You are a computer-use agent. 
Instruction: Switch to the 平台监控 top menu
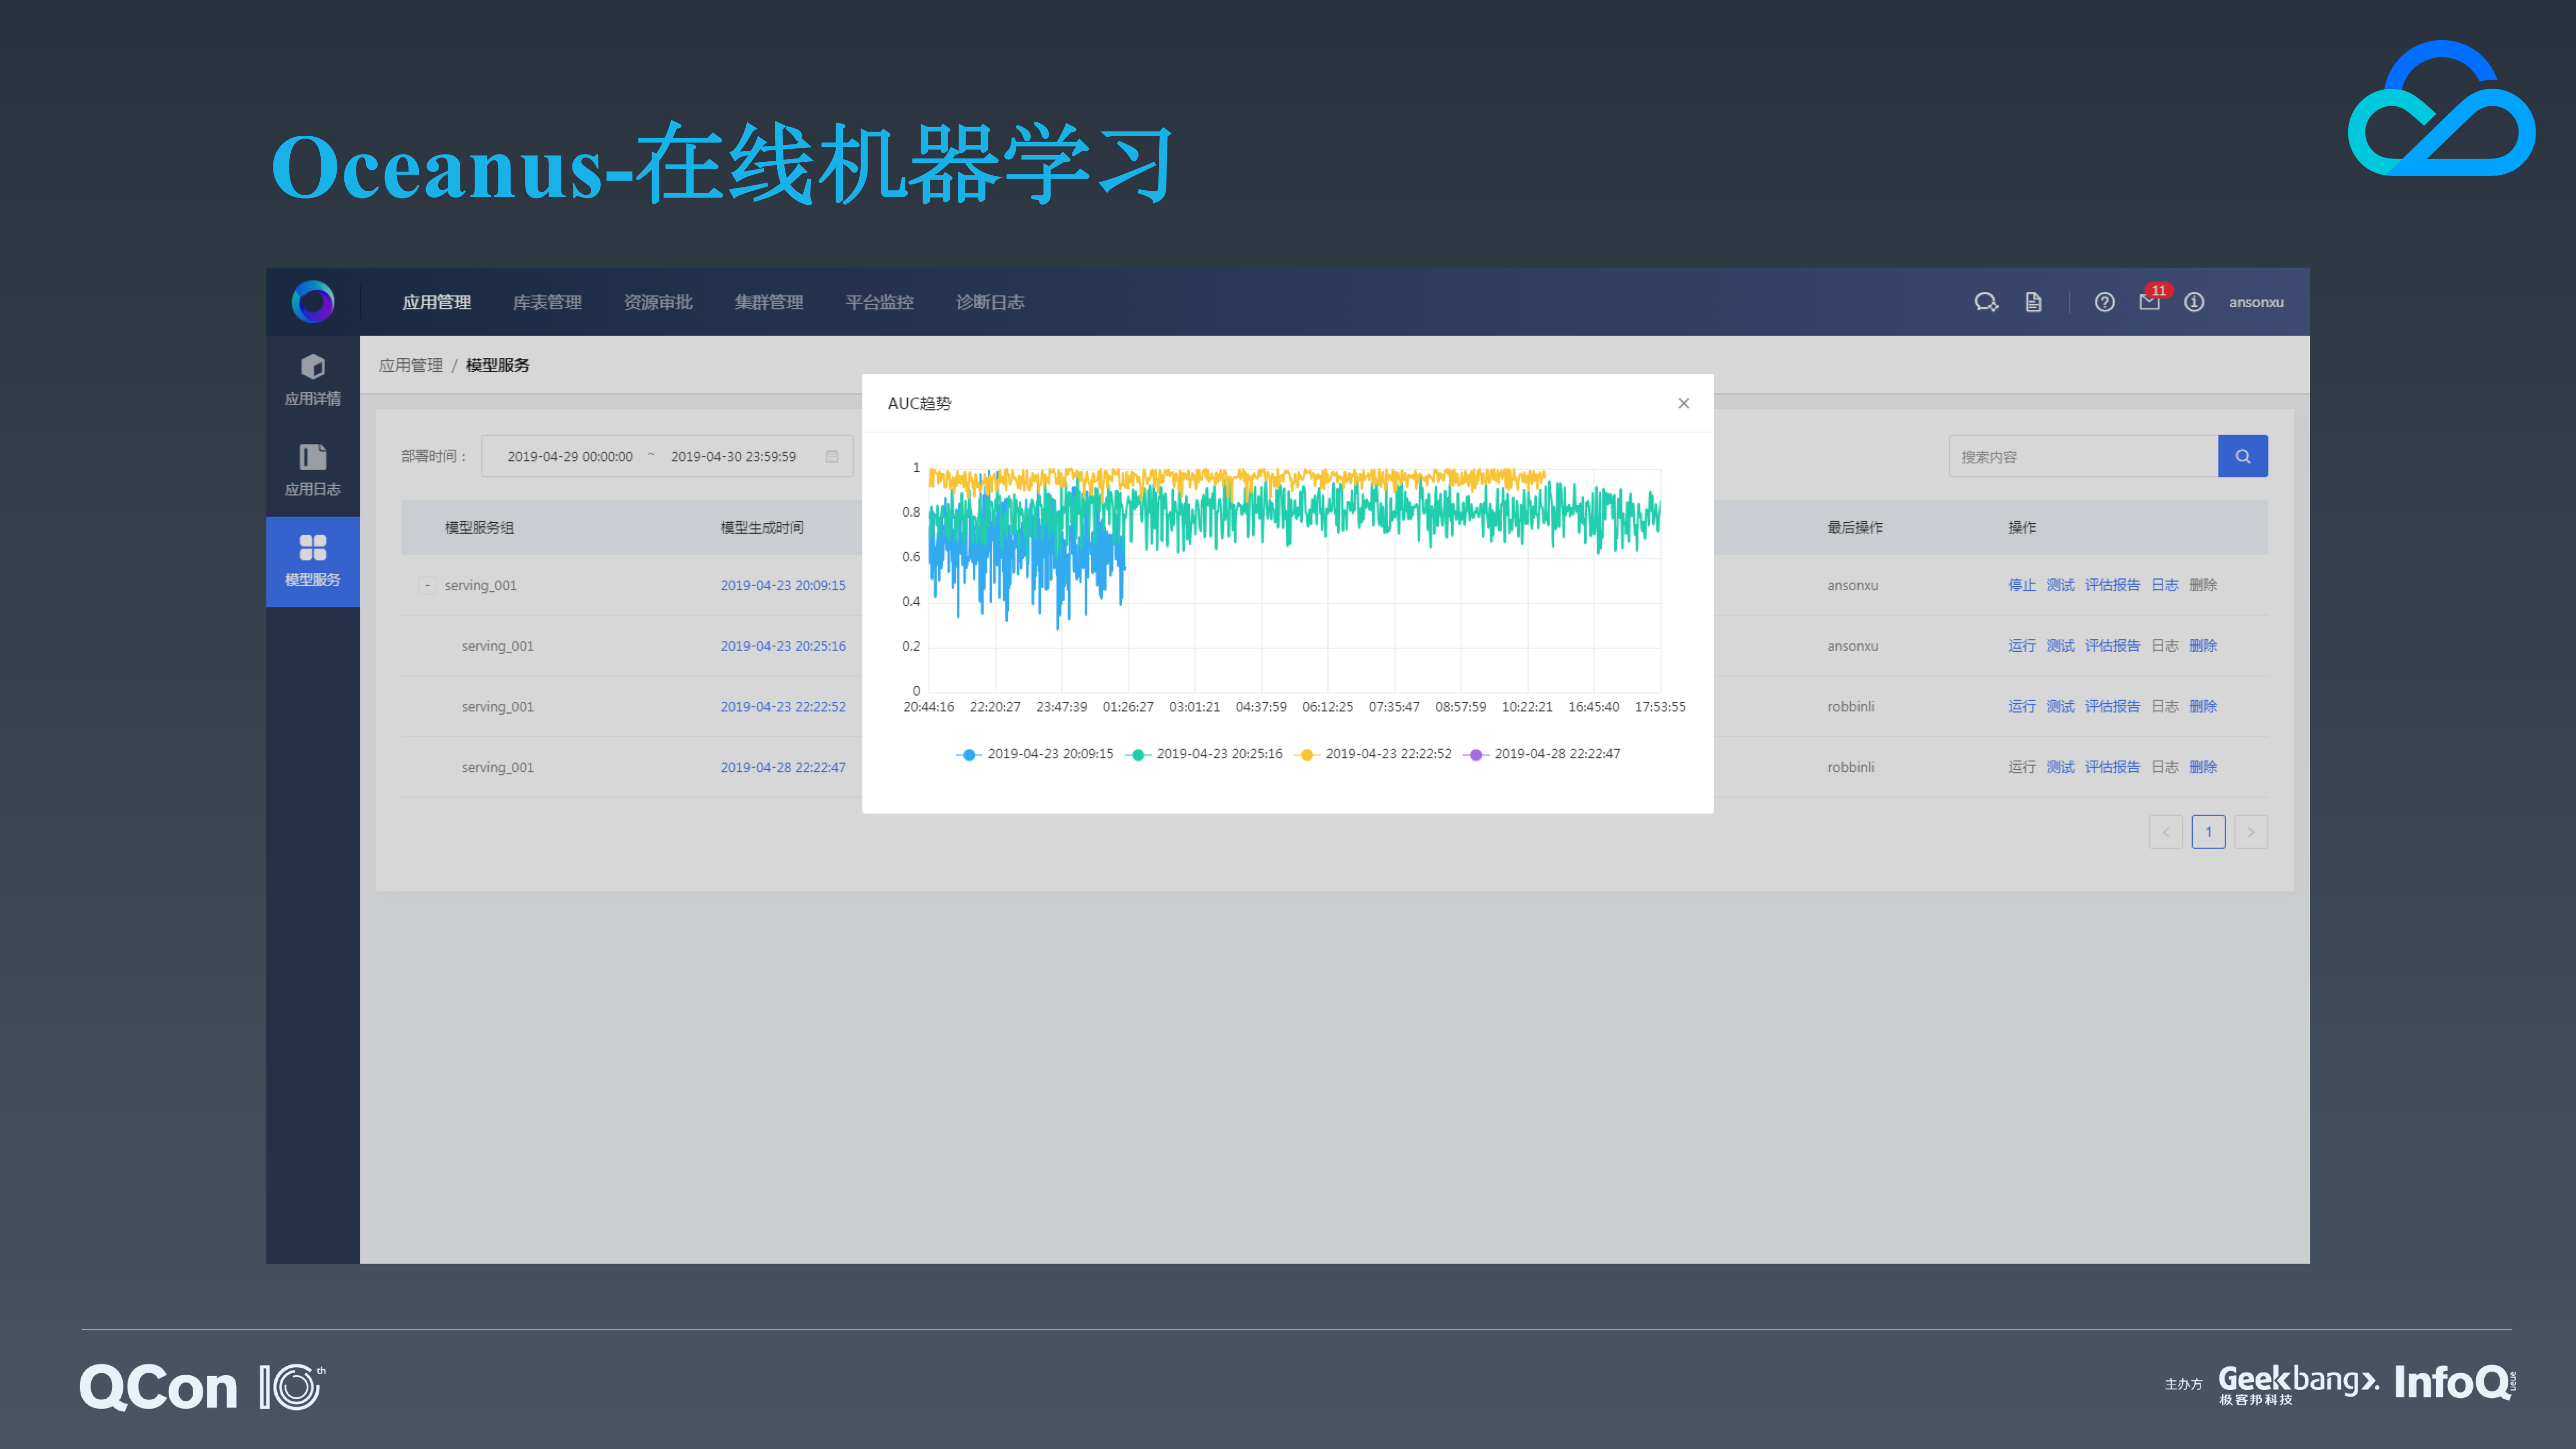880,302
